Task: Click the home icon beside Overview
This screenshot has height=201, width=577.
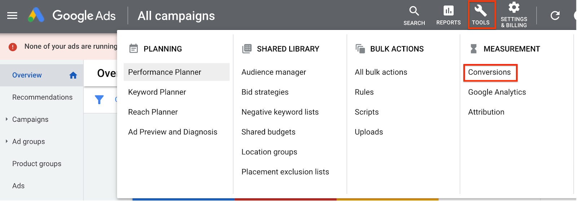Action: point(73,75)
